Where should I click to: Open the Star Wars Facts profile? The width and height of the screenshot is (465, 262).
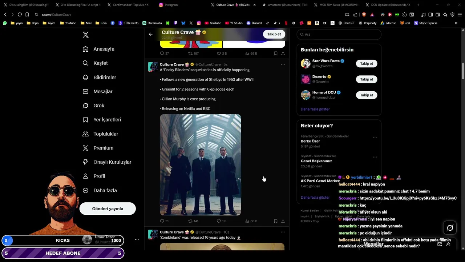[326, 61]
